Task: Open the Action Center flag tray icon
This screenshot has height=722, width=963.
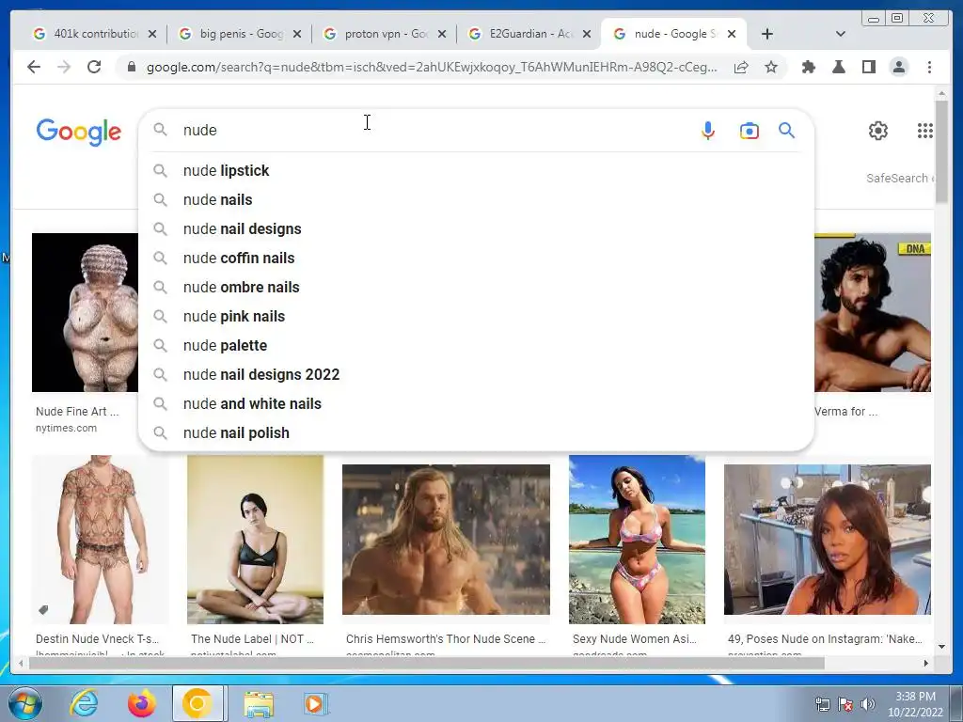Action: coord(845,704)
